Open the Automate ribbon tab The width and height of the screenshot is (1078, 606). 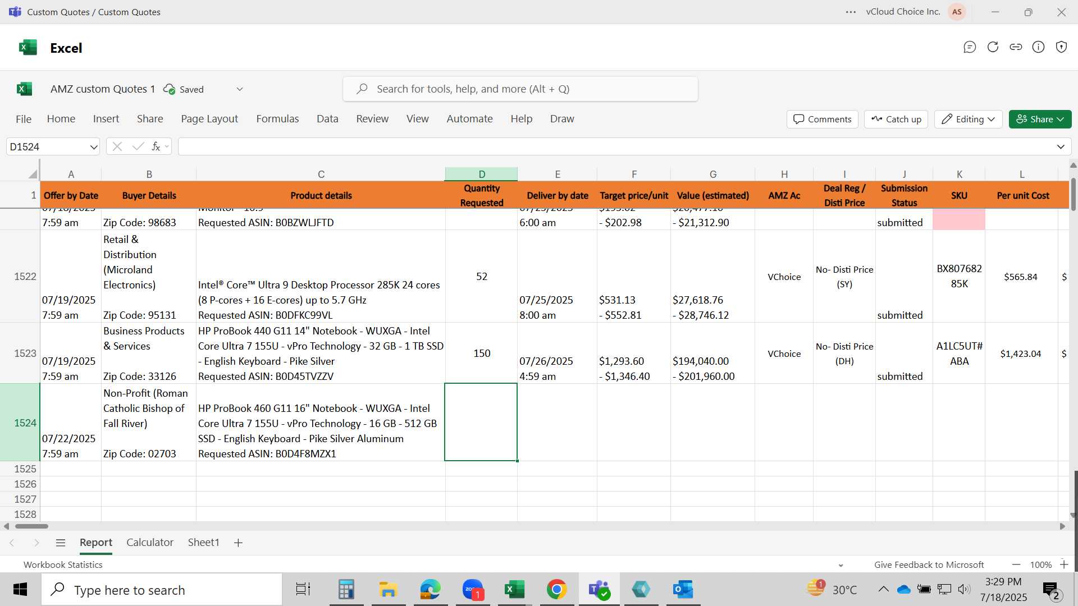[469, 119]
